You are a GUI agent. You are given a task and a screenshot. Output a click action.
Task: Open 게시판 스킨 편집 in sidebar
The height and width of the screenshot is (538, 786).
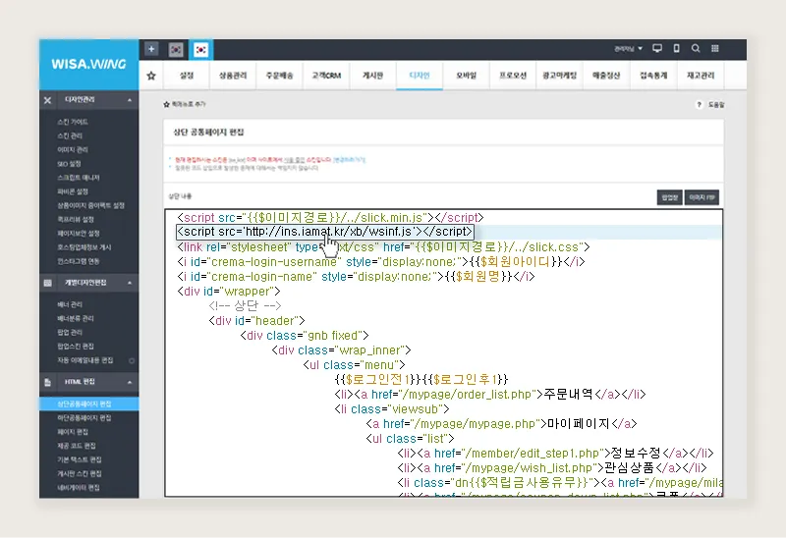click(x=80, y=474)
